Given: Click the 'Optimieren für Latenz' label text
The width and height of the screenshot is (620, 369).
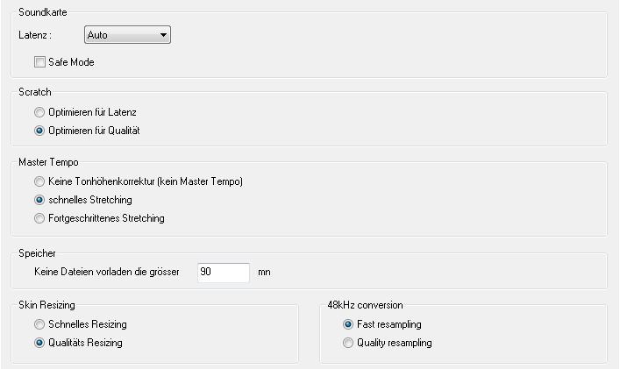Looking at the screenshot, I should tap(92, 112).
